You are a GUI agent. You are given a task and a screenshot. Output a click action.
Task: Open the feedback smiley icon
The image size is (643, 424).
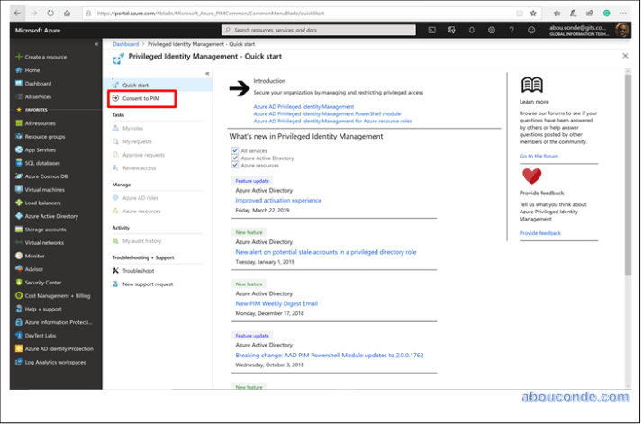(x=531, y=30)
